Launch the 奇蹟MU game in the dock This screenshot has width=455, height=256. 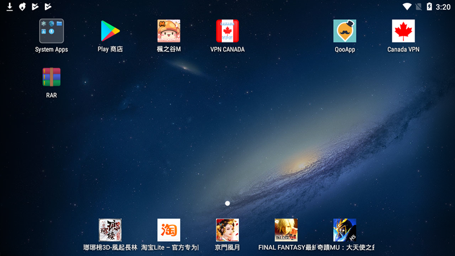click(345, 230)
